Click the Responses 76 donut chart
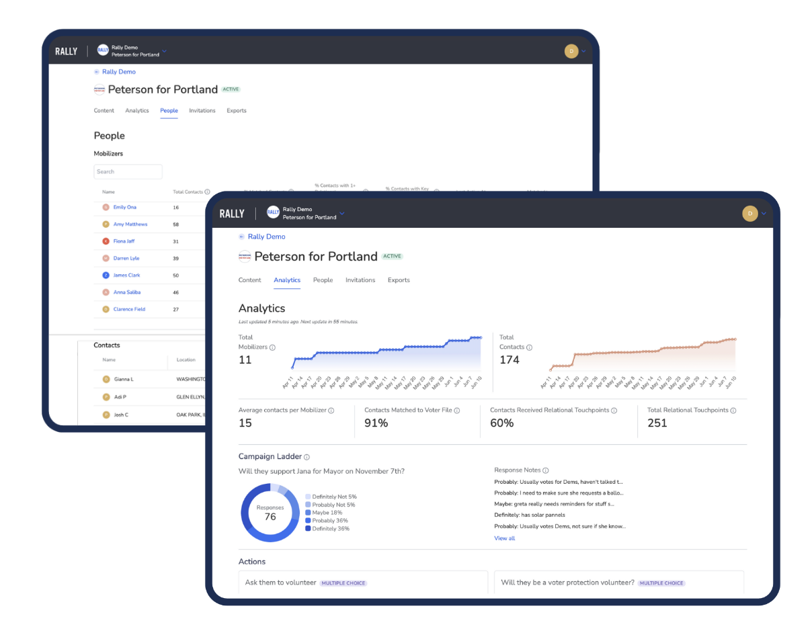Screen dimensions: 812x635 pyautogui.click(x=270, y=512)
